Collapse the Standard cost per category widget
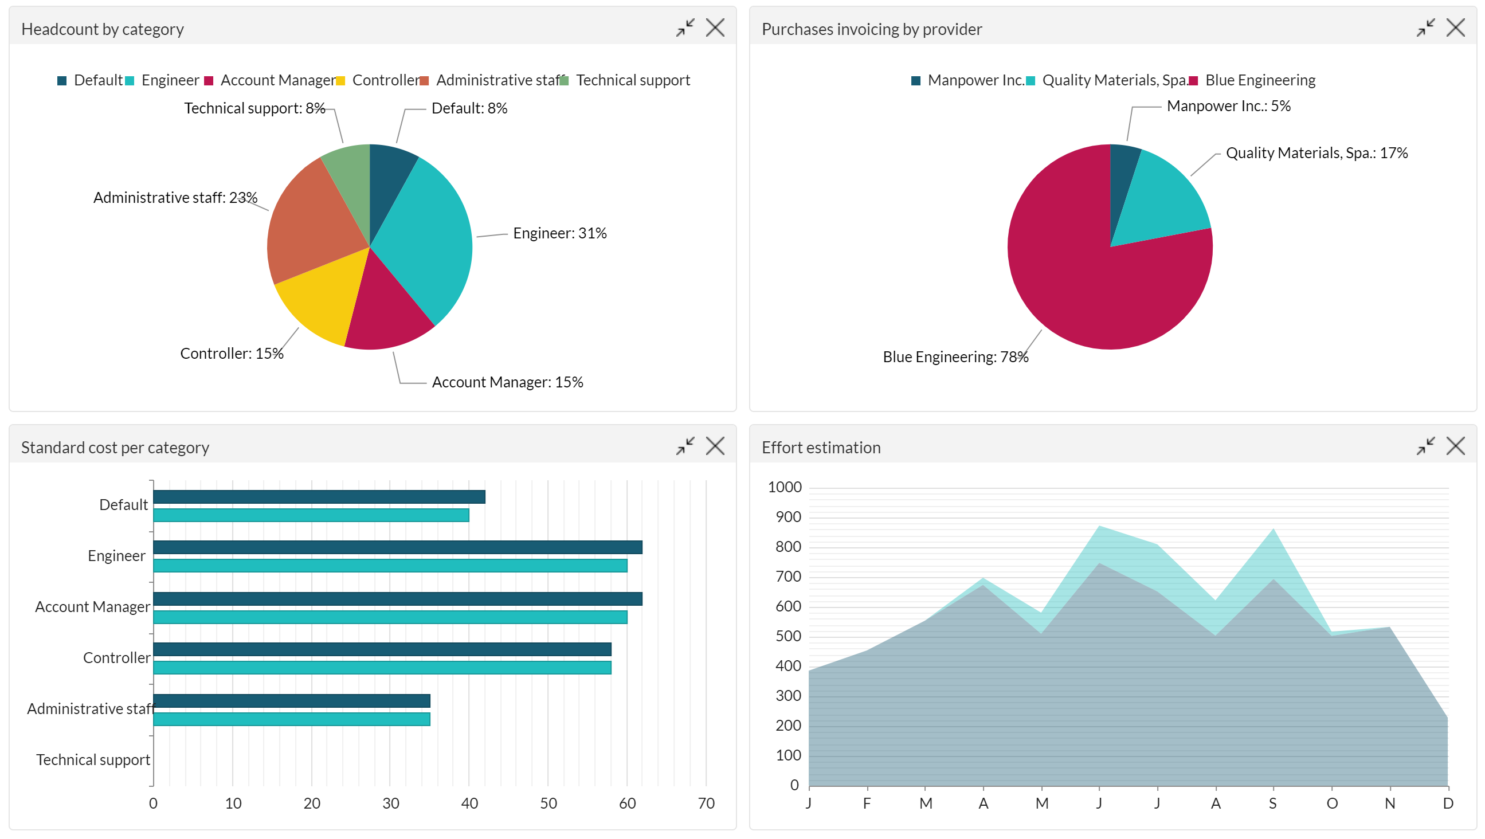Screen dimensions: 1485x839 [685, 446]
